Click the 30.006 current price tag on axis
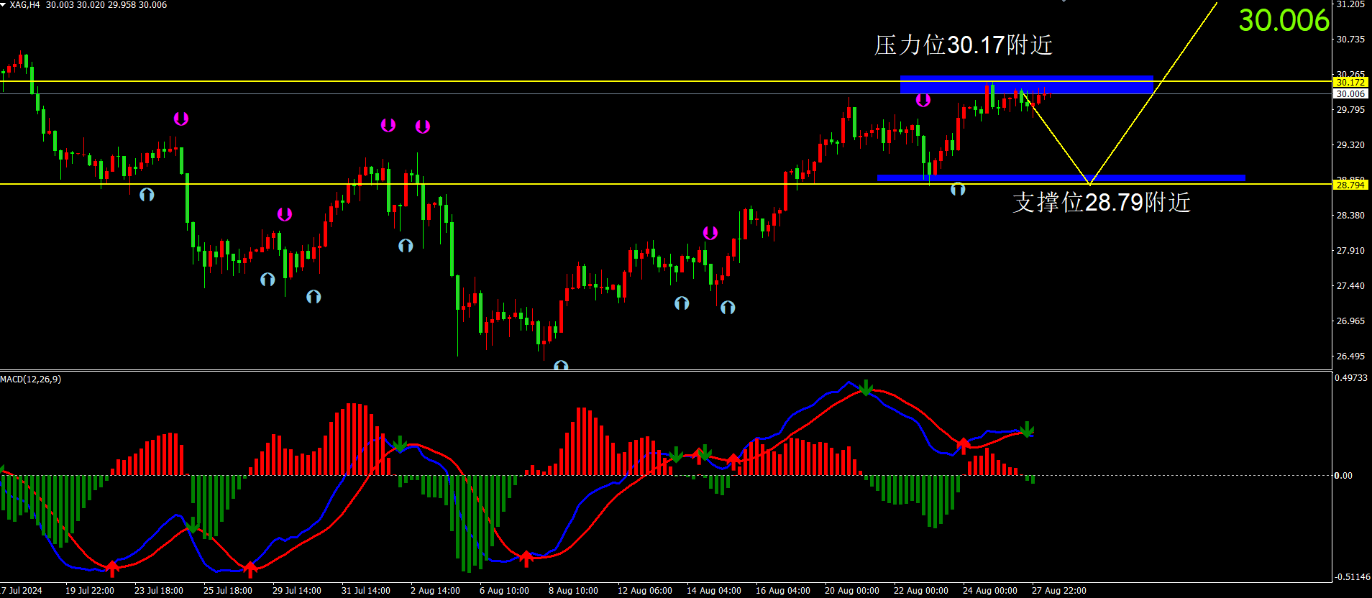This screenshot has width=1372, height=598. (1350, 94)
